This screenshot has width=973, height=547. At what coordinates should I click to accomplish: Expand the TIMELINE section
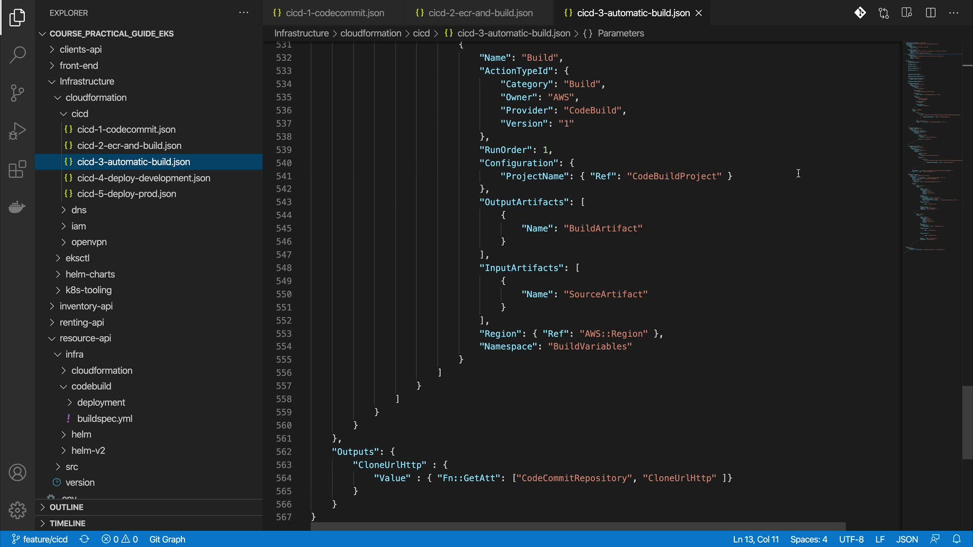pos(67,523)
